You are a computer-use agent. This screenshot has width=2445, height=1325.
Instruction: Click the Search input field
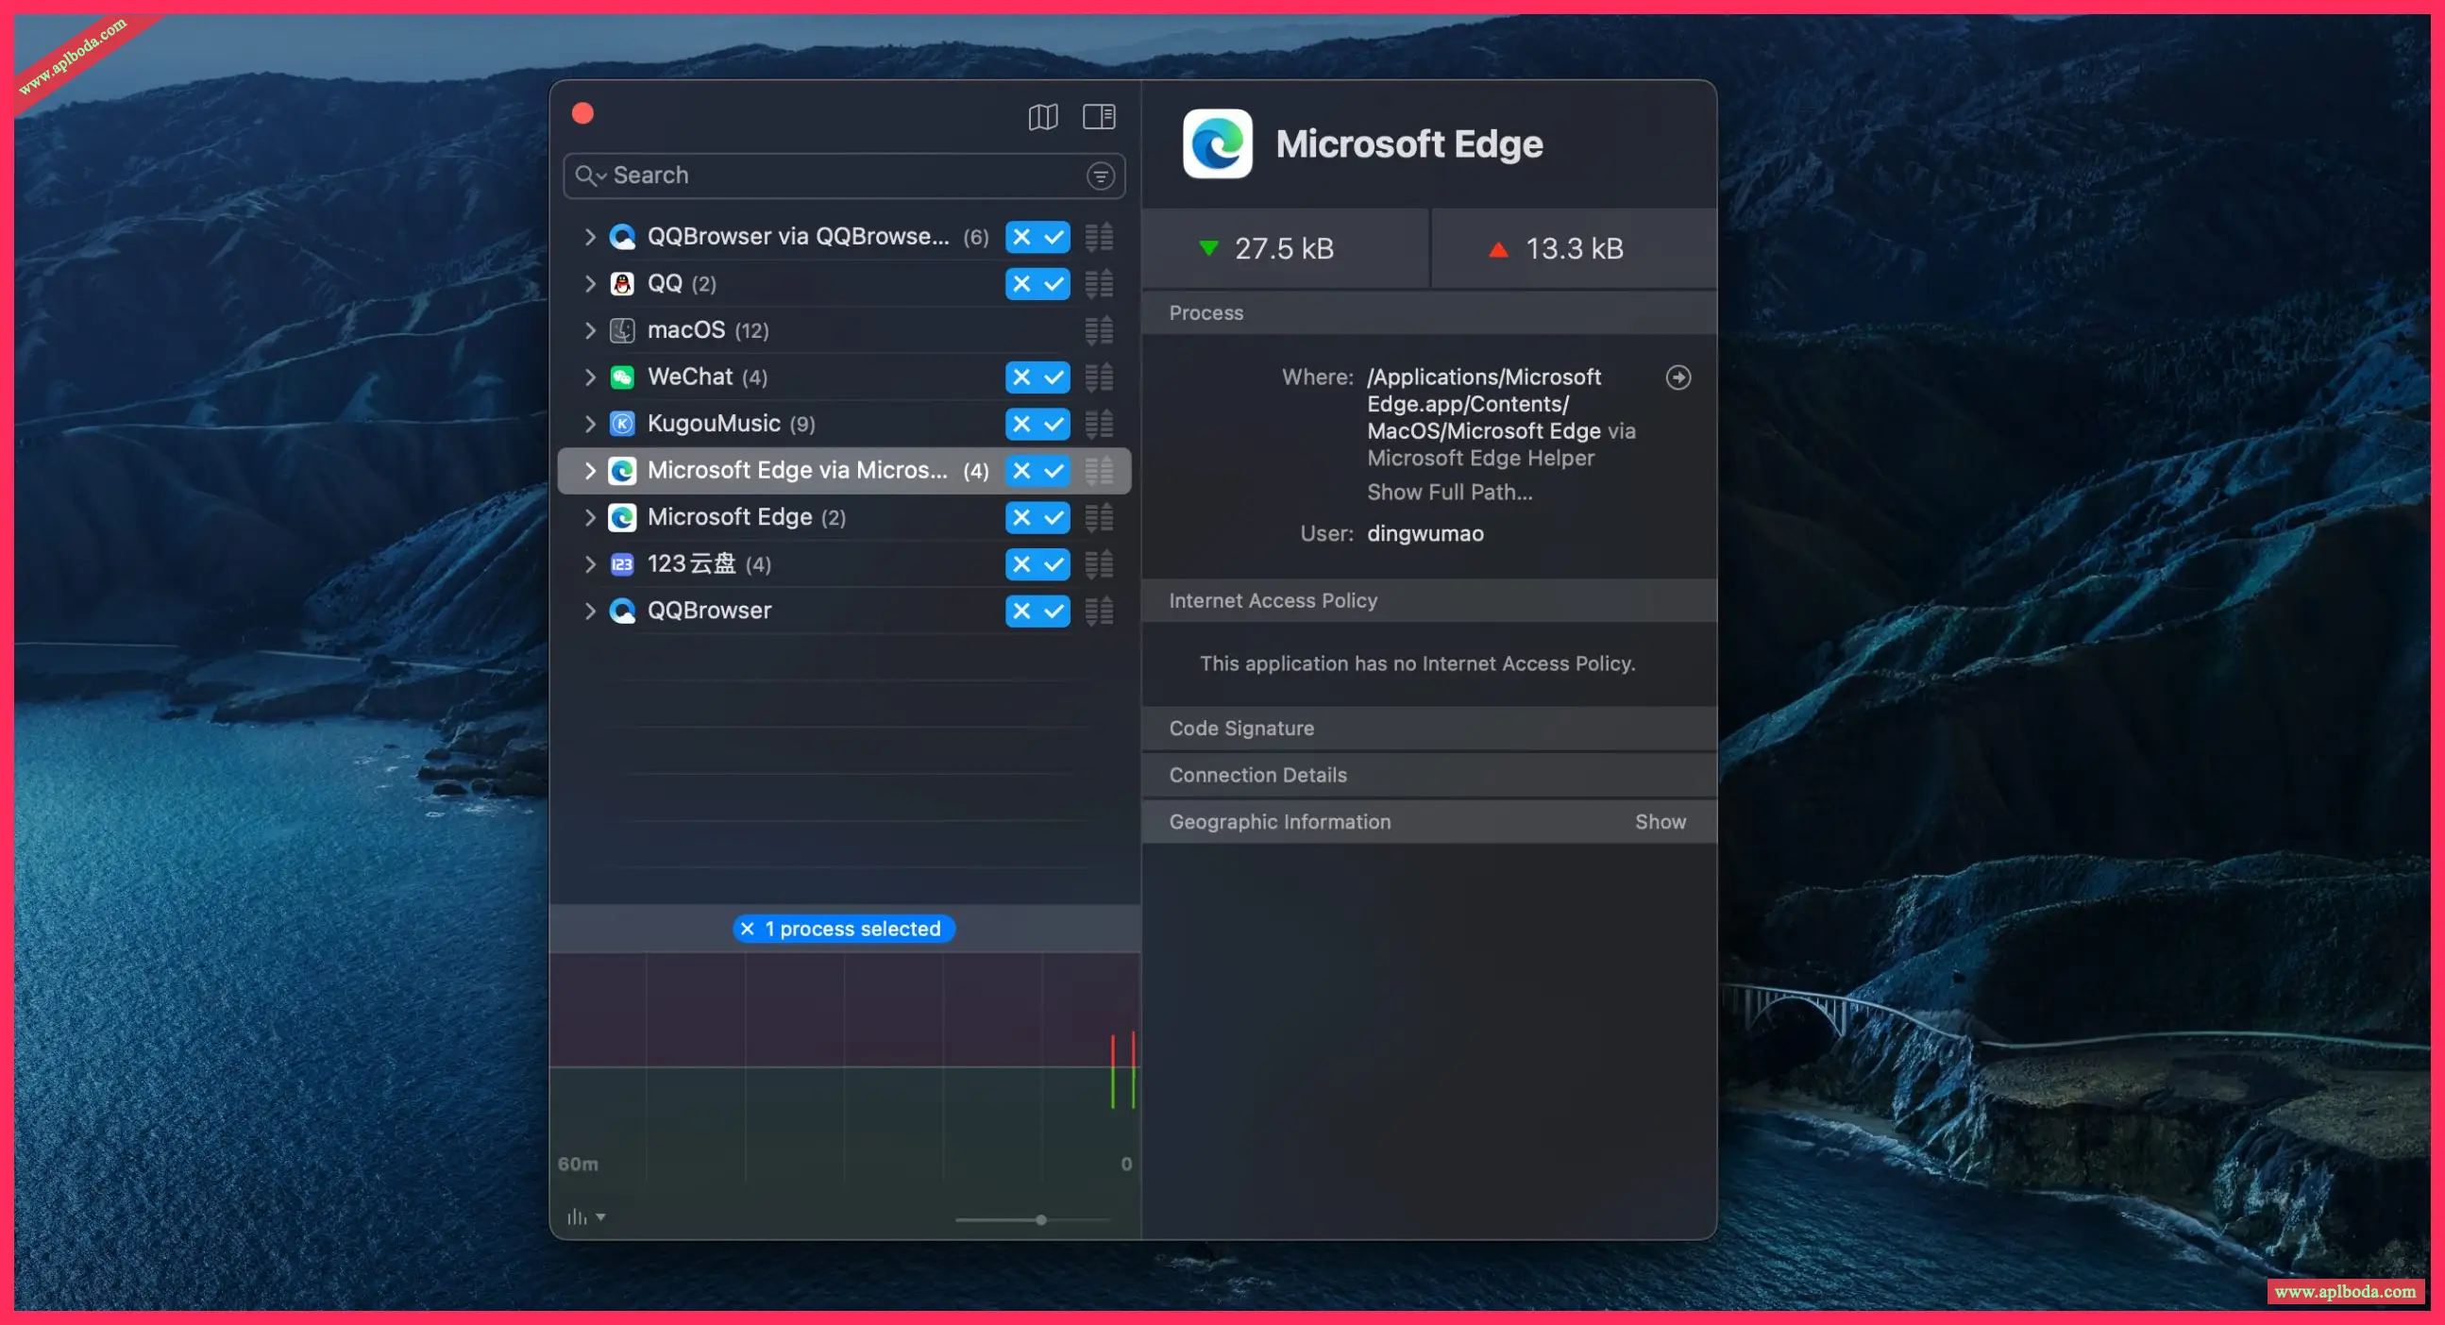click(844, 176)
